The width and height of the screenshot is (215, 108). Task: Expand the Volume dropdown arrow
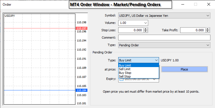click(x=146, y=23)
